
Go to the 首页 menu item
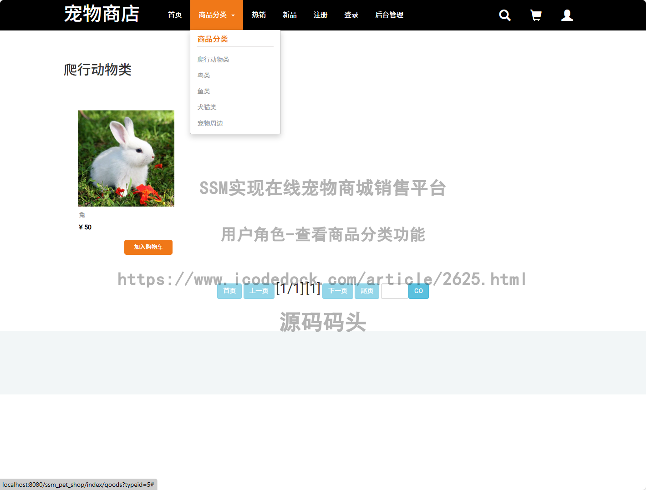coord(174,15)
